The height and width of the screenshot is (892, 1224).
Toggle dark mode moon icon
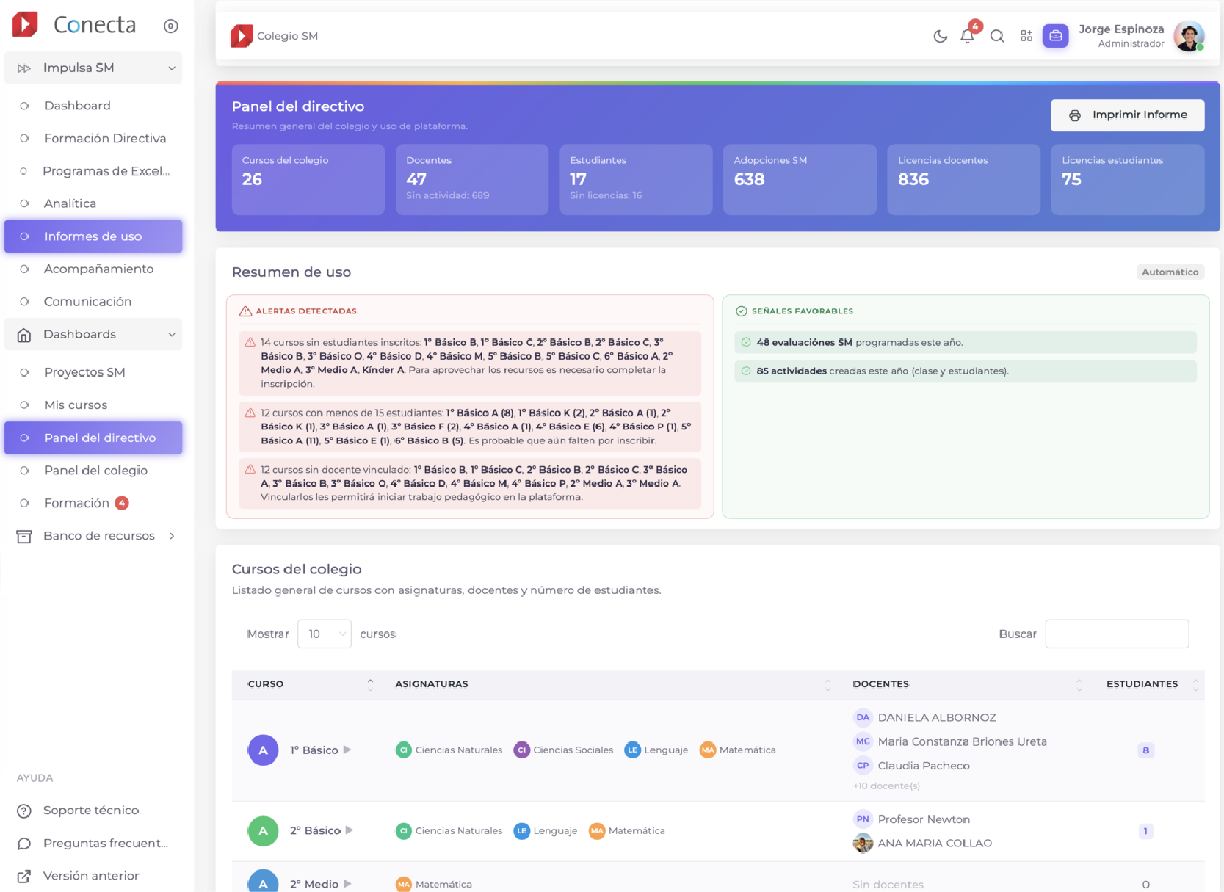coord(940,36)
